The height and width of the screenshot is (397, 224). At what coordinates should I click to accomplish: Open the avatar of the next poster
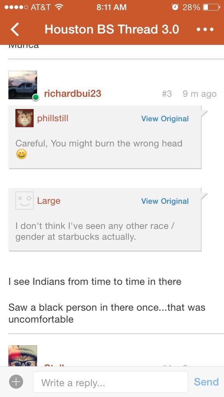[23, 356]
